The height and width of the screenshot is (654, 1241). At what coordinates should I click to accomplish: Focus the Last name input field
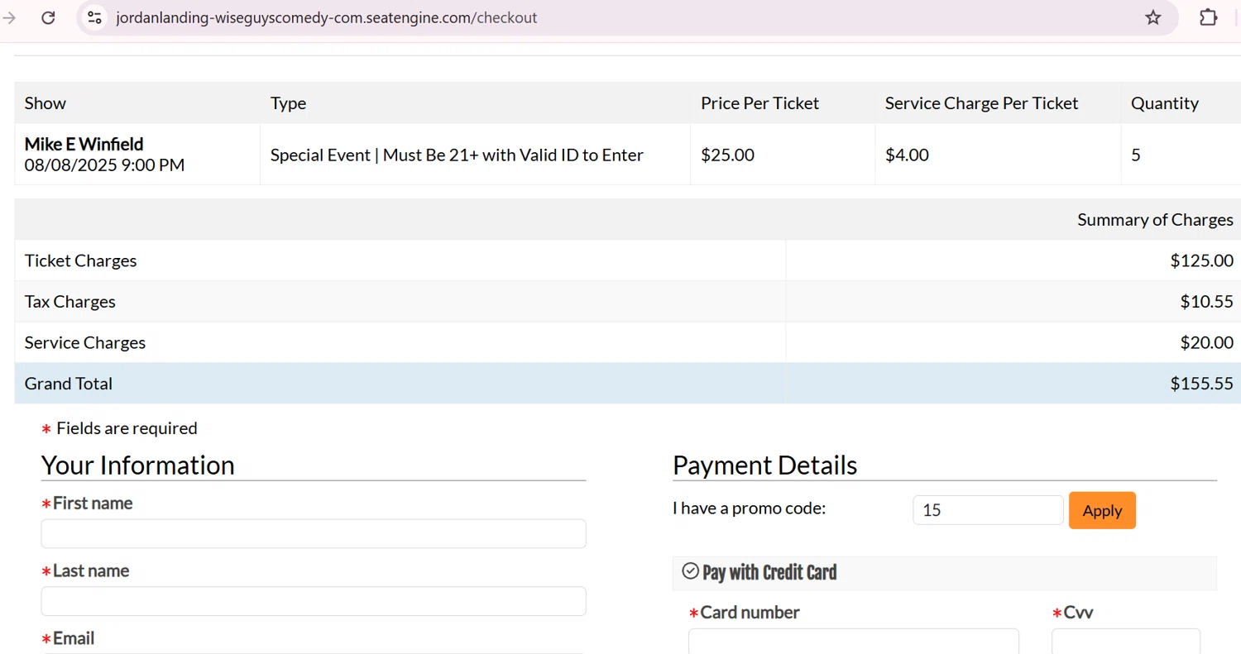coord(314,601)
